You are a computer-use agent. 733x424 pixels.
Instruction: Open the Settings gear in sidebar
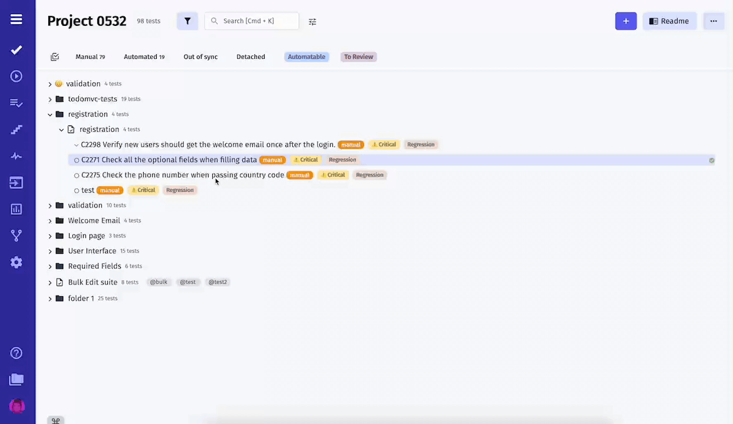click(x=16, y=263)
